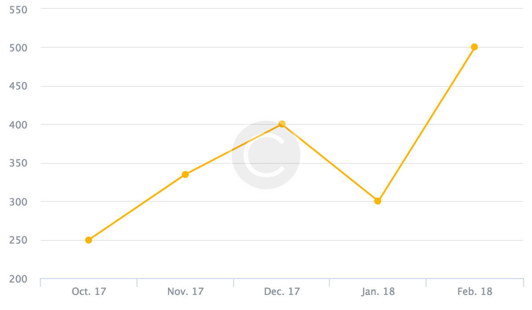Select the 300 y-axis label
This screenshot has height=310, width=532.
pyautogui.click(x=18, y=202)
